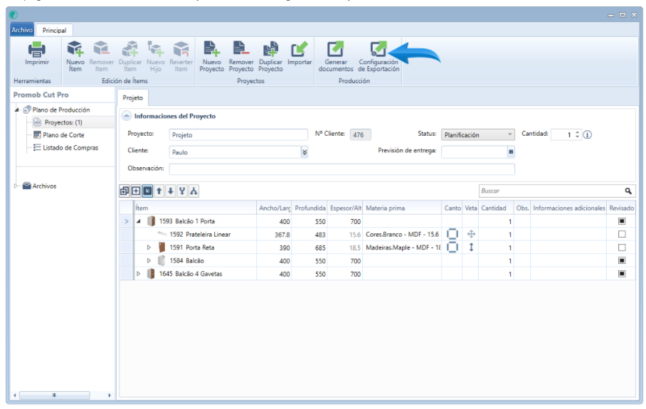Screen dimensions: 646x409
Task: Click the Profundidad column header
Action: (x=309, y=208)
